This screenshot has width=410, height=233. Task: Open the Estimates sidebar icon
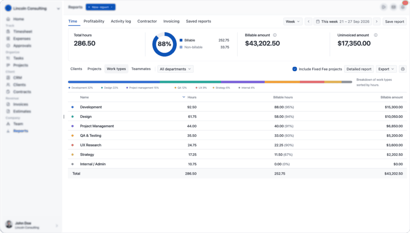[8, 111]
